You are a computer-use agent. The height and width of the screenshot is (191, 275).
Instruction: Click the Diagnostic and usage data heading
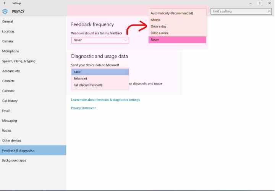[x=99, y=56]
